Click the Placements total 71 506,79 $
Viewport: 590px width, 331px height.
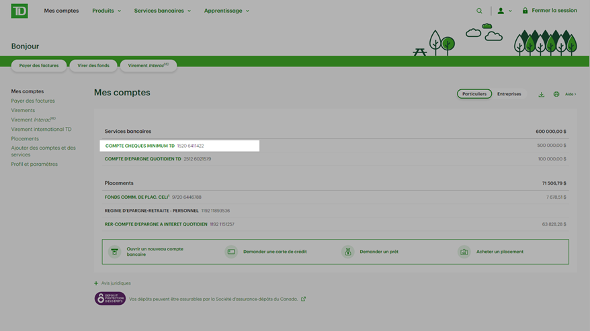point(554,183)
